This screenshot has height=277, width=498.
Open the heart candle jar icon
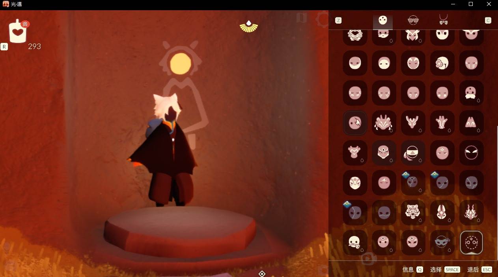pyautogui.click(x=18, y=31)
